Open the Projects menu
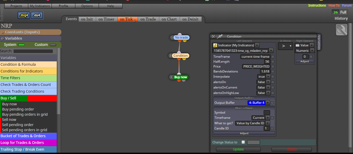The height and width of the screenshot is (154, 353). [x=16, y=6]
